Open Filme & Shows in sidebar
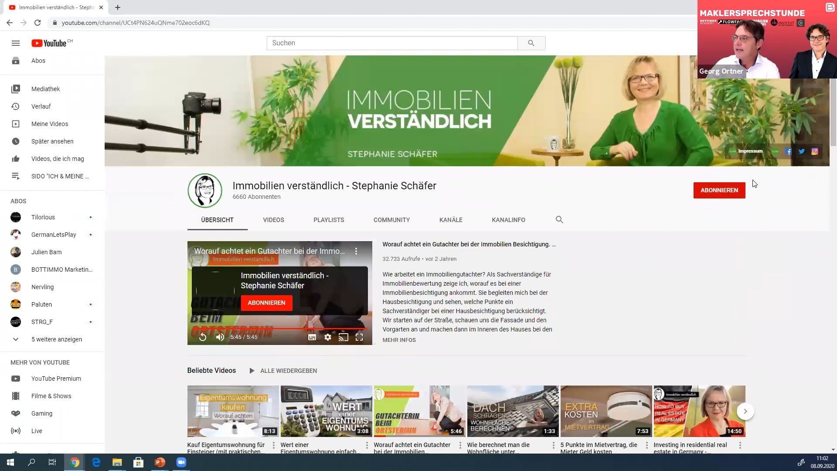This screenshot has width=837, height=471. 52,396
